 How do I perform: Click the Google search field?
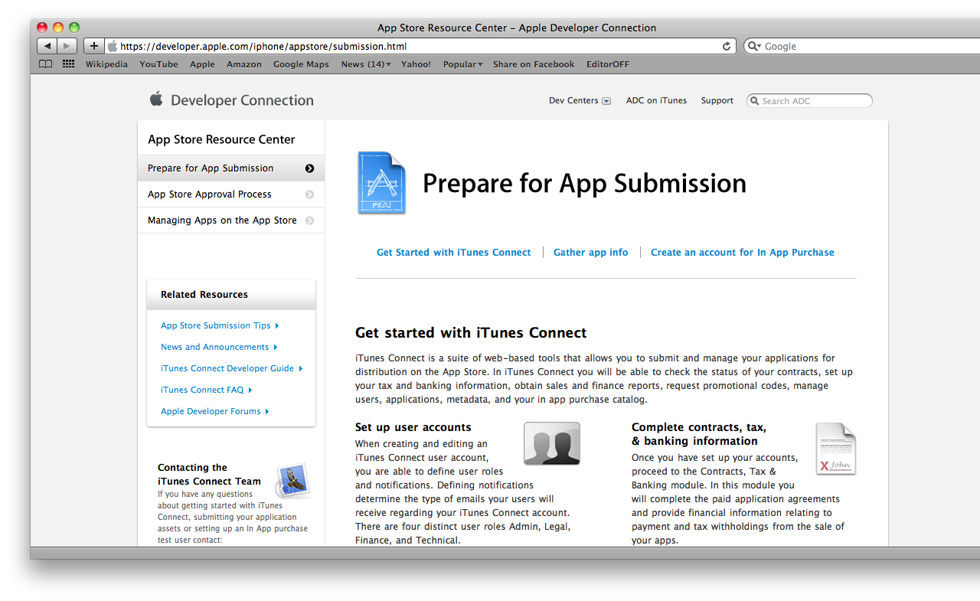point(861,47)
